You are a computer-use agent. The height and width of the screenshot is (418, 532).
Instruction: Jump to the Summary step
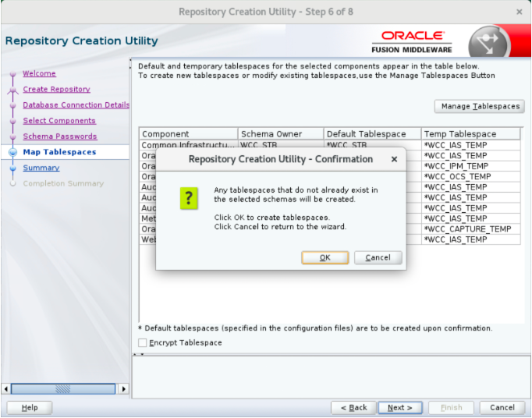[x=41, y=168]
